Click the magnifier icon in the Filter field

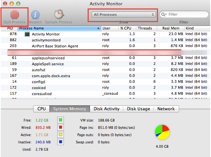164,14
